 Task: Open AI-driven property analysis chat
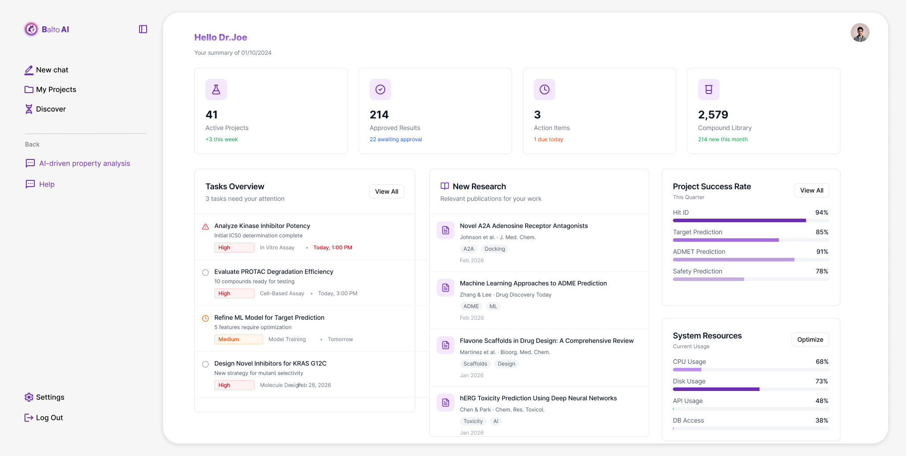pyautogui.click(x=84, y=163)
